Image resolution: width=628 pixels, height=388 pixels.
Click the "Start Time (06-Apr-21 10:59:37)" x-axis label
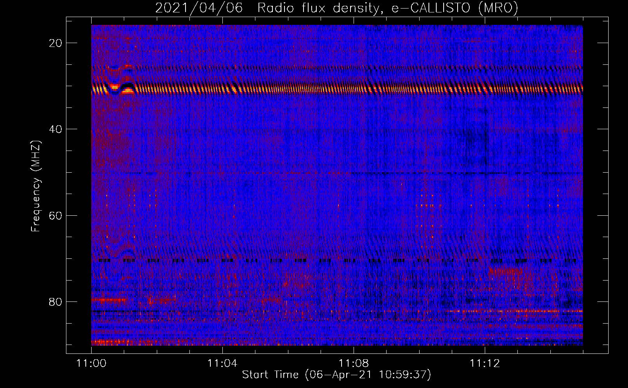click(337, 375)
